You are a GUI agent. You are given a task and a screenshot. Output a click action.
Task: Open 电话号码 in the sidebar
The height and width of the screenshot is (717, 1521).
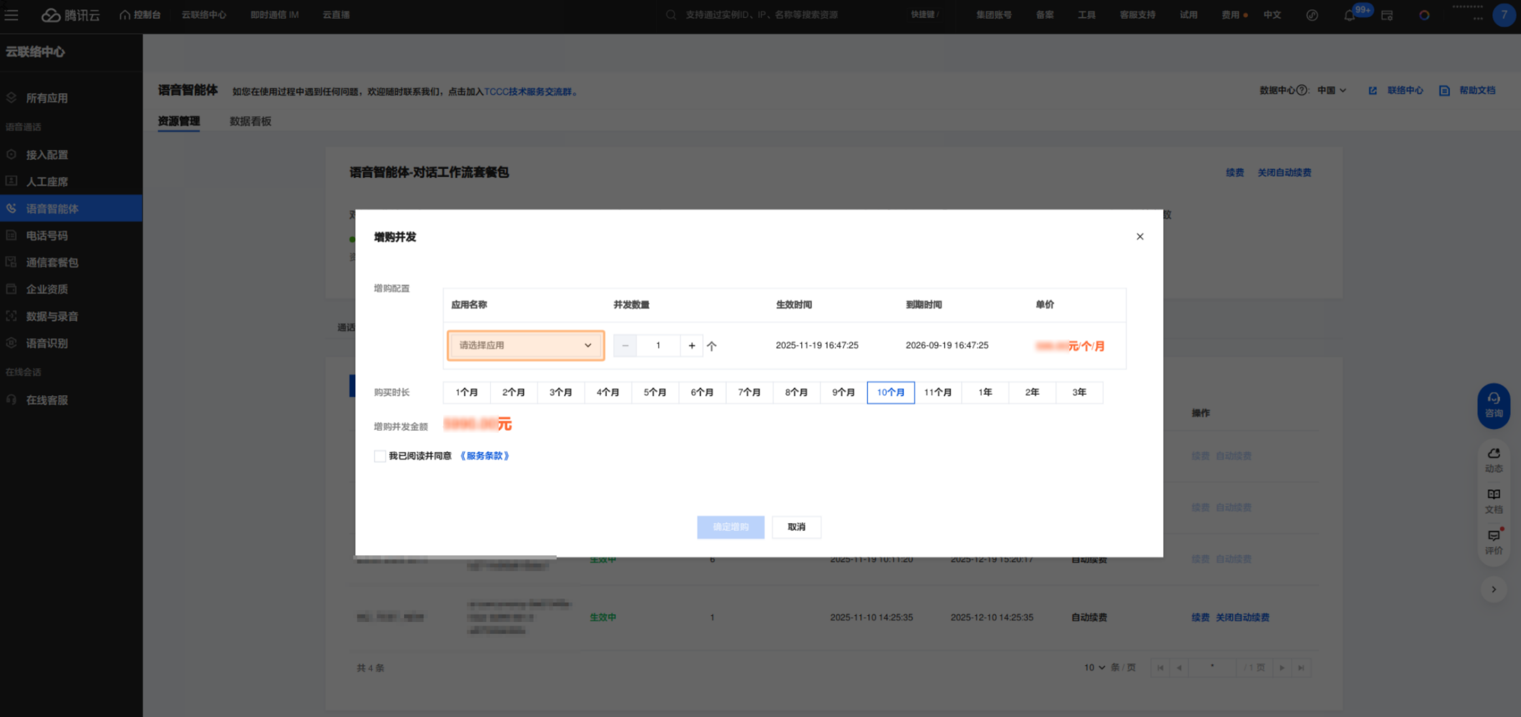[47, 235]
